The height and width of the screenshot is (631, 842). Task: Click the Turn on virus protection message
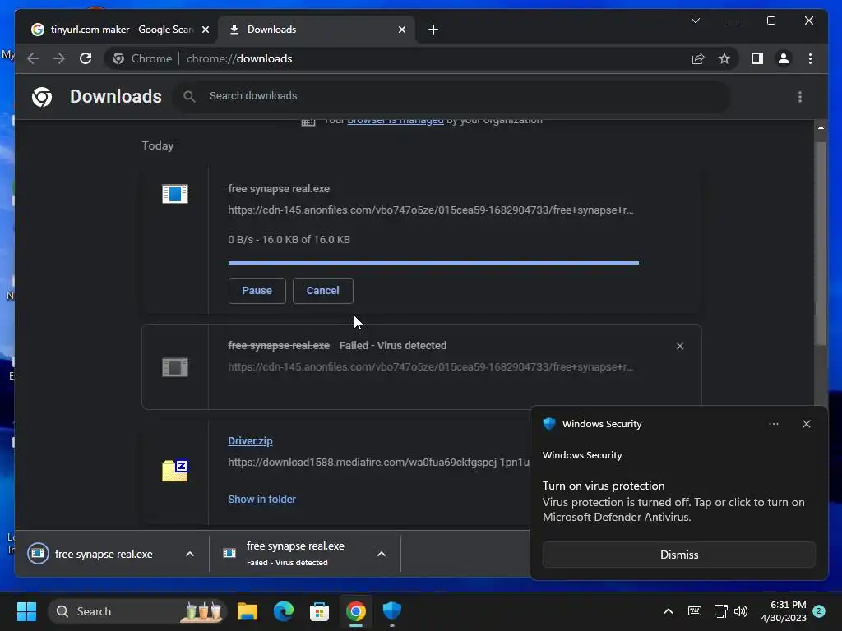[x=673, y=501]
